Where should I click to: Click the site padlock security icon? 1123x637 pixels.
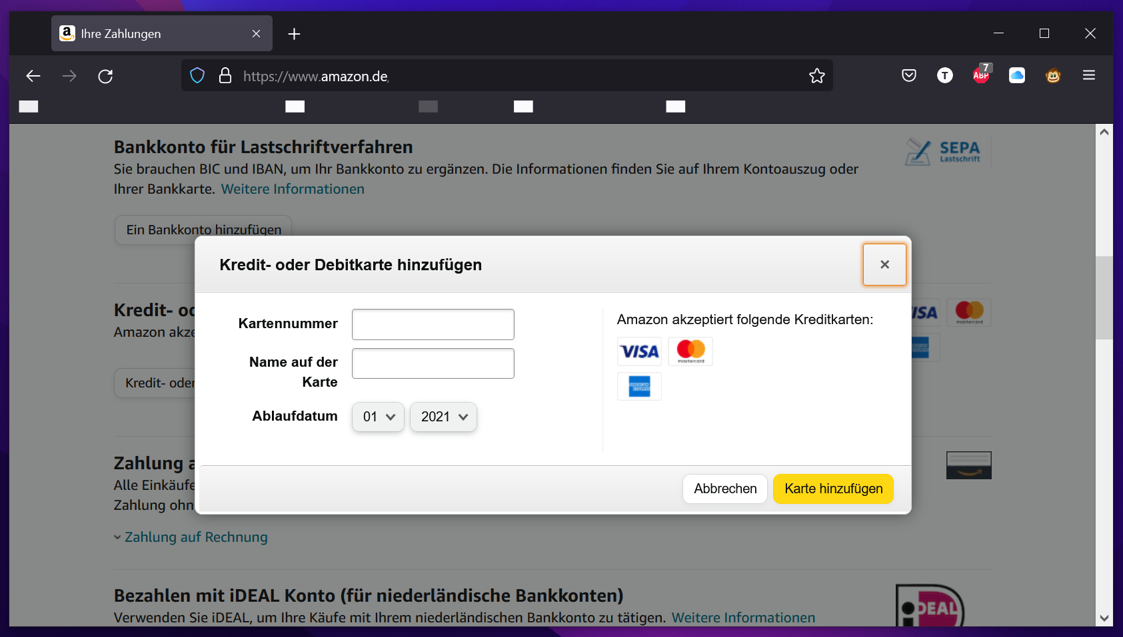click(x=225, y=76)
